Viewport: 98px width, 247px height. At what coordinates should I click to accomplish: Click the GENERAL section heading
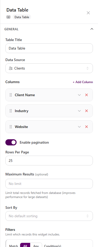[x=11, y=29]
